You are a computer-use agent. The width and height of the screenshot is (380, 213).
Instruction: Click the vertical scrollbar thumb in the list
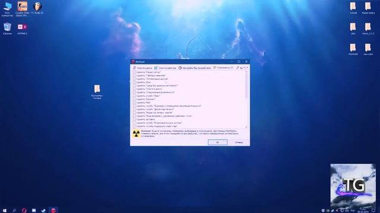pyautogui.click(x=246, y=86)
